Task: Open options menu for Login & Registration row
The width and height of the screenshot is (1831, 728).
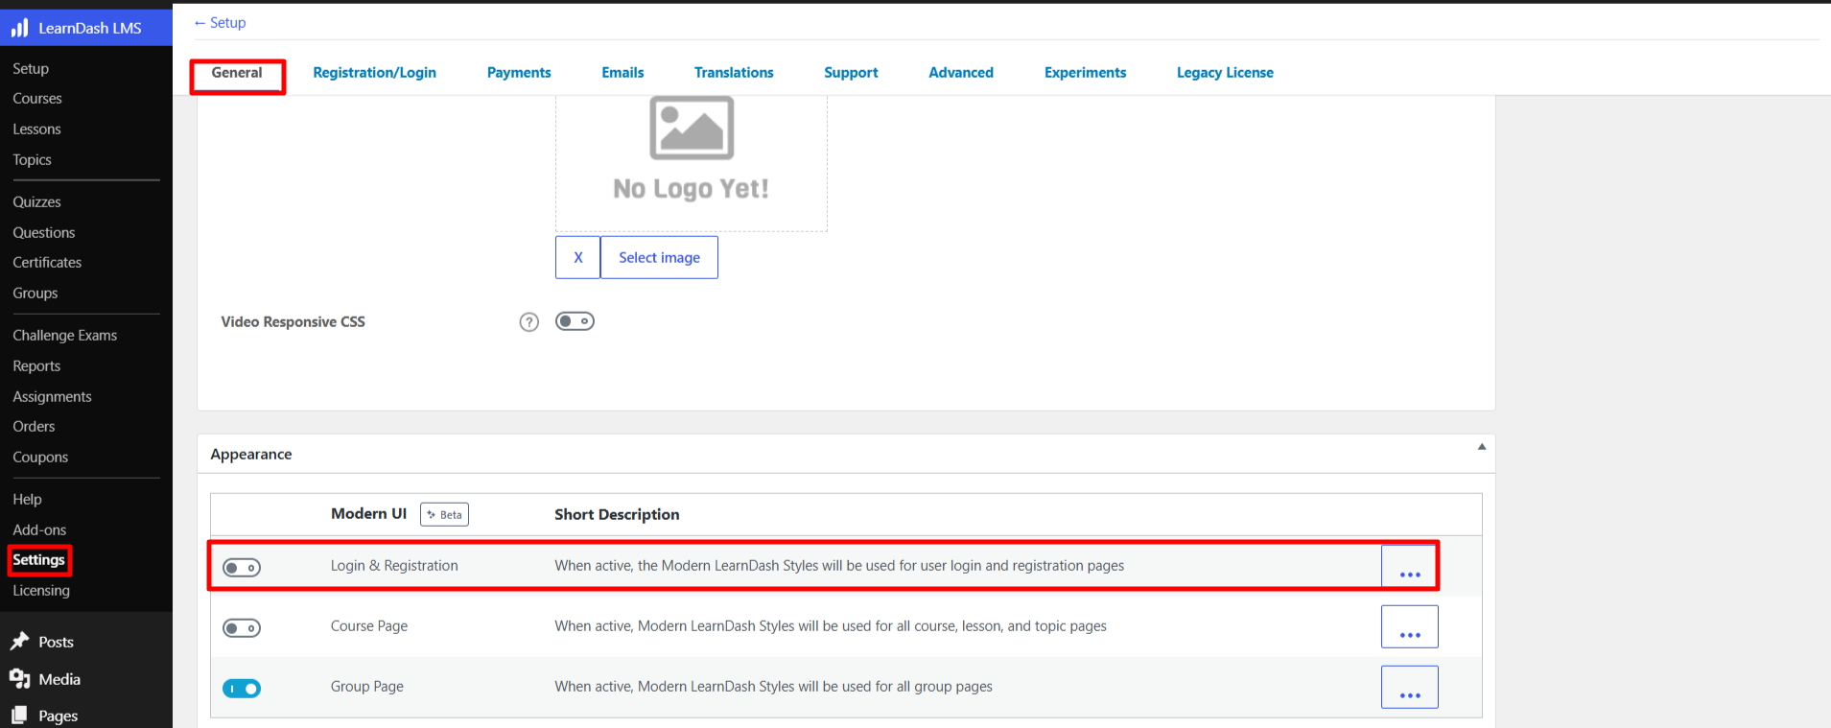Action: pyautogui.click(x=1410, y=567)
